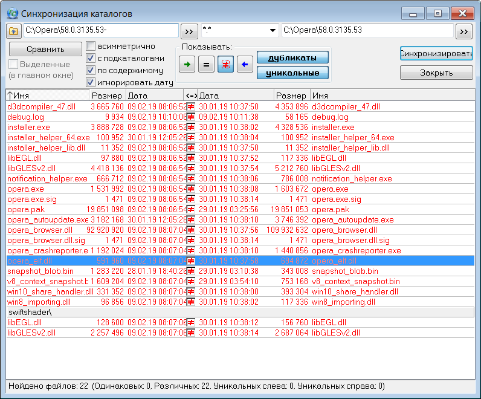Click the >> button after left path
Viewport: 481px width, 399px height.
[x=189, y=31]
